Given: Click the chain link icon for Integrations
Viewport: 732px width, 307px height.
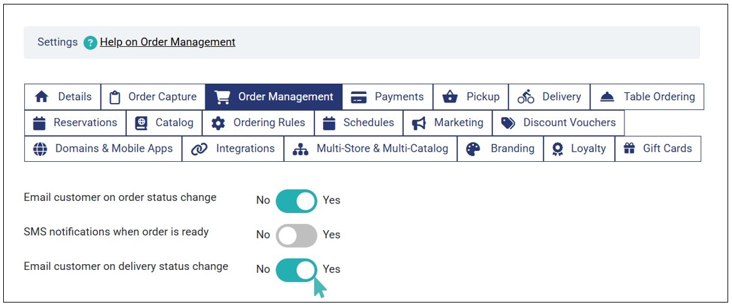Looking at the screenshot, I should click(199, 148).
